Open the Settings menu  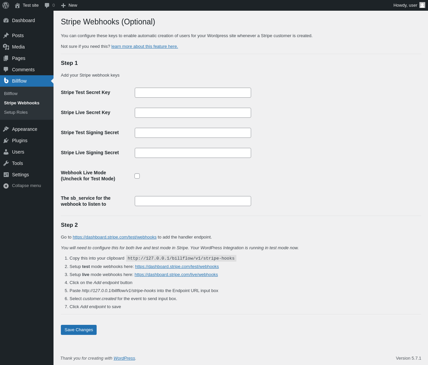click(20, 175)
